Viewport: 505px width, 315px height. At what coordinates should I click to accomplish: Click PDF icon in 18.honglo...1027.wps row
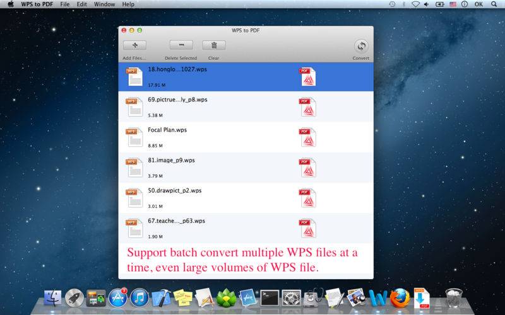coord(307,76)
